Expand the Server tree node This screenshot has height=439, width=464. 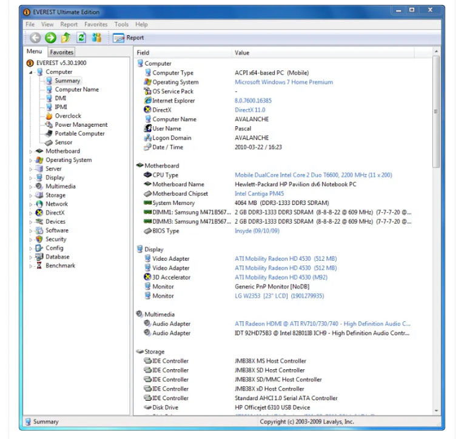click(30, 169)
